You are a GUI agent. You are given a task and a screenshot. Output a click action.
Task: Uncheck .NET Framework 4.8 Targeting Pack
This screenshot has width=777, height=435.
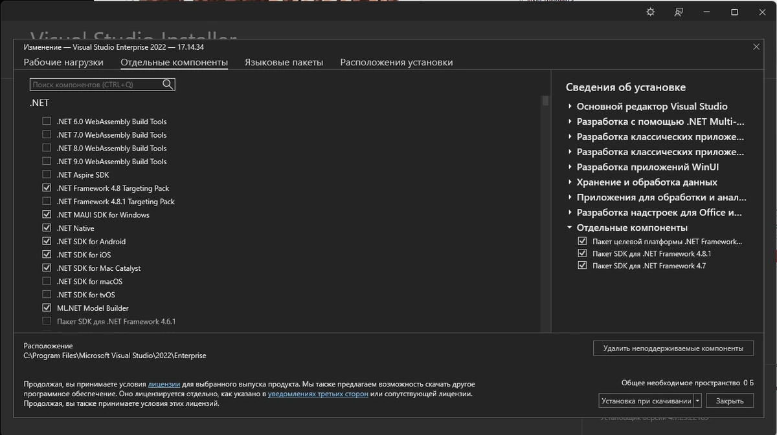(47, 188)
